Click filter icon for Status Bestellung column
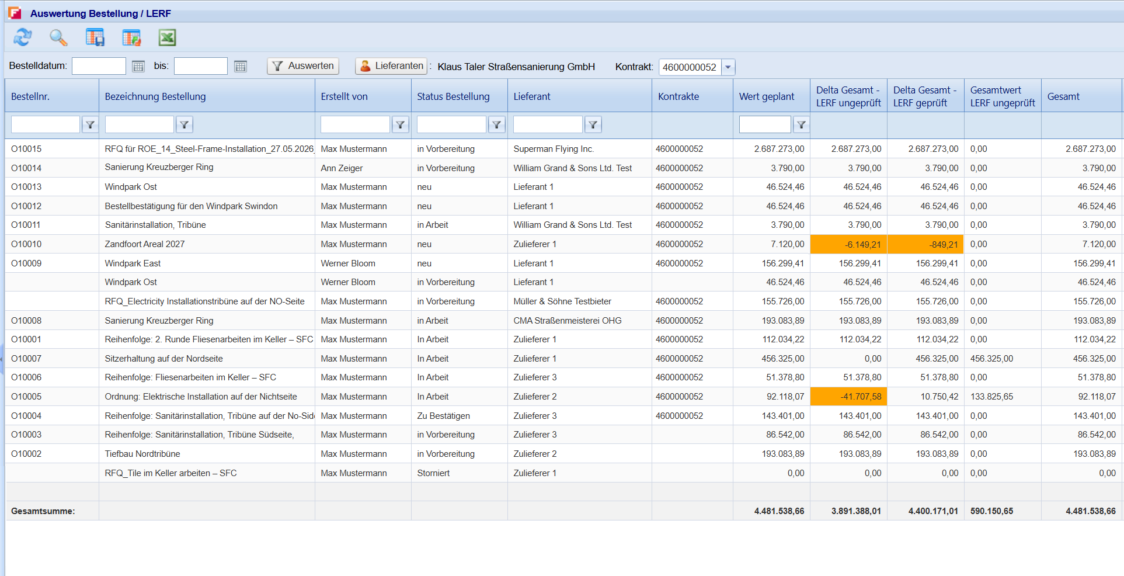The image size is (1124, 576). tap(496, 124)
